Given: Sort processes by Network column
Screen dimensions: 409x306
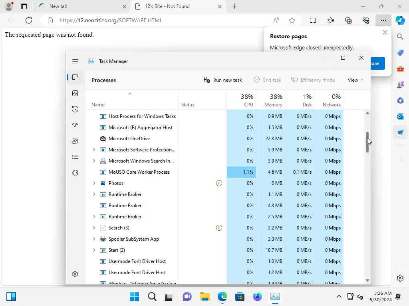Looking at the screenshot, I should [329, 100].
